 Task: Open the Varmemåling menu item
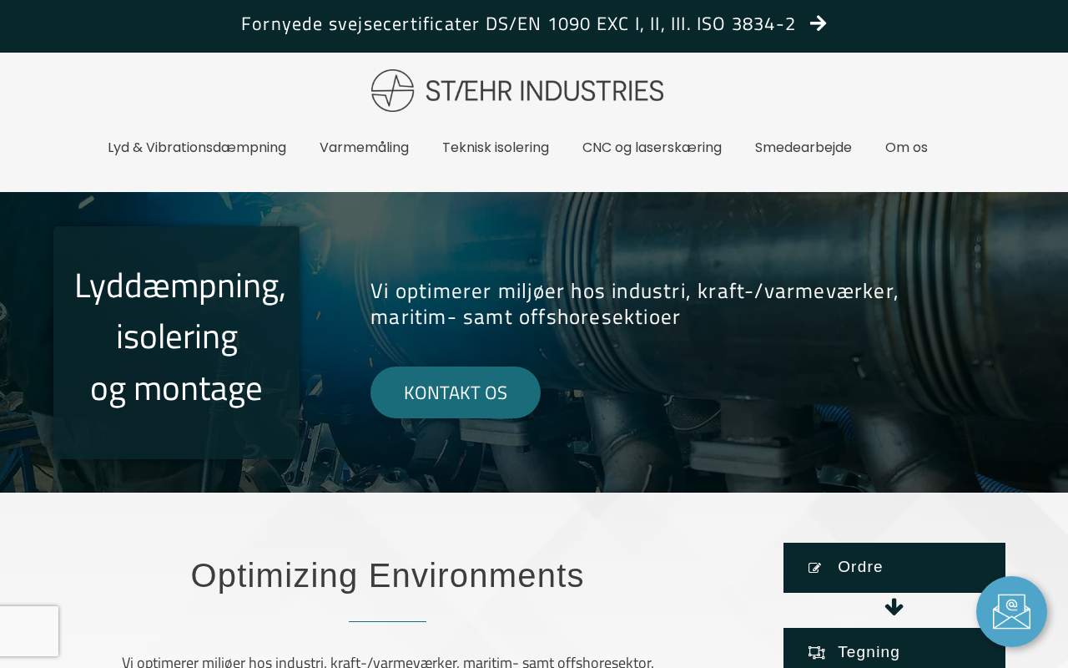364,147
